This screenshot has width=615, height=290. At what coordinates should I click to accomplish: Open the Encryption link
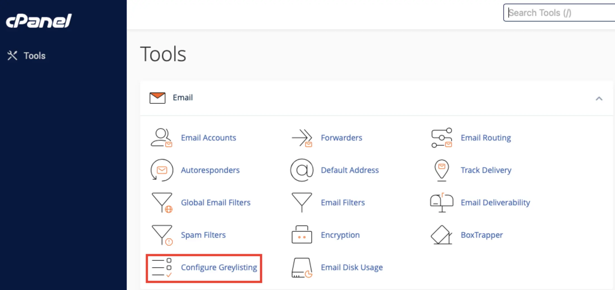click(340, 235)
